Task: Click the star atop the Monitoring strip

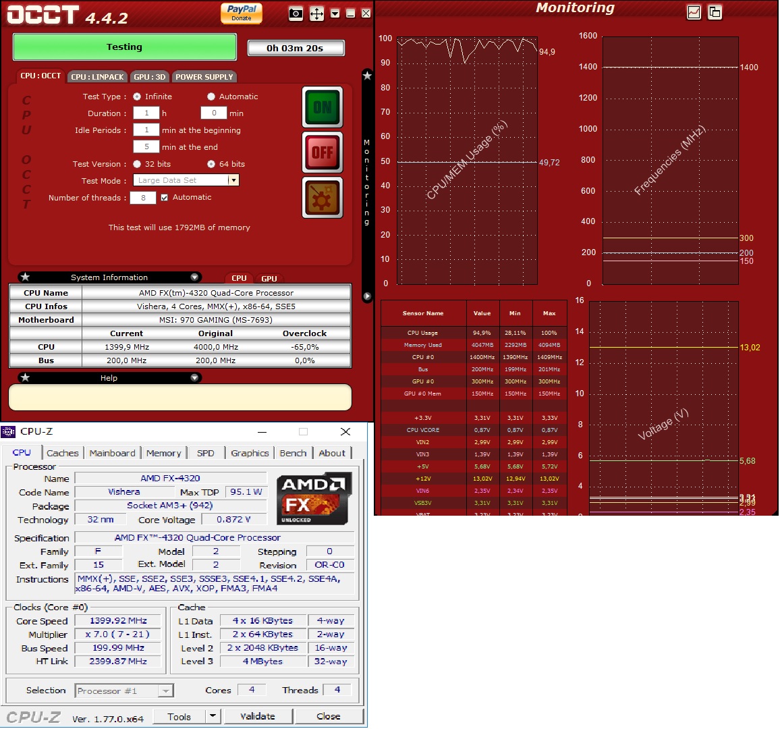Action: click(x=367, y=76)
